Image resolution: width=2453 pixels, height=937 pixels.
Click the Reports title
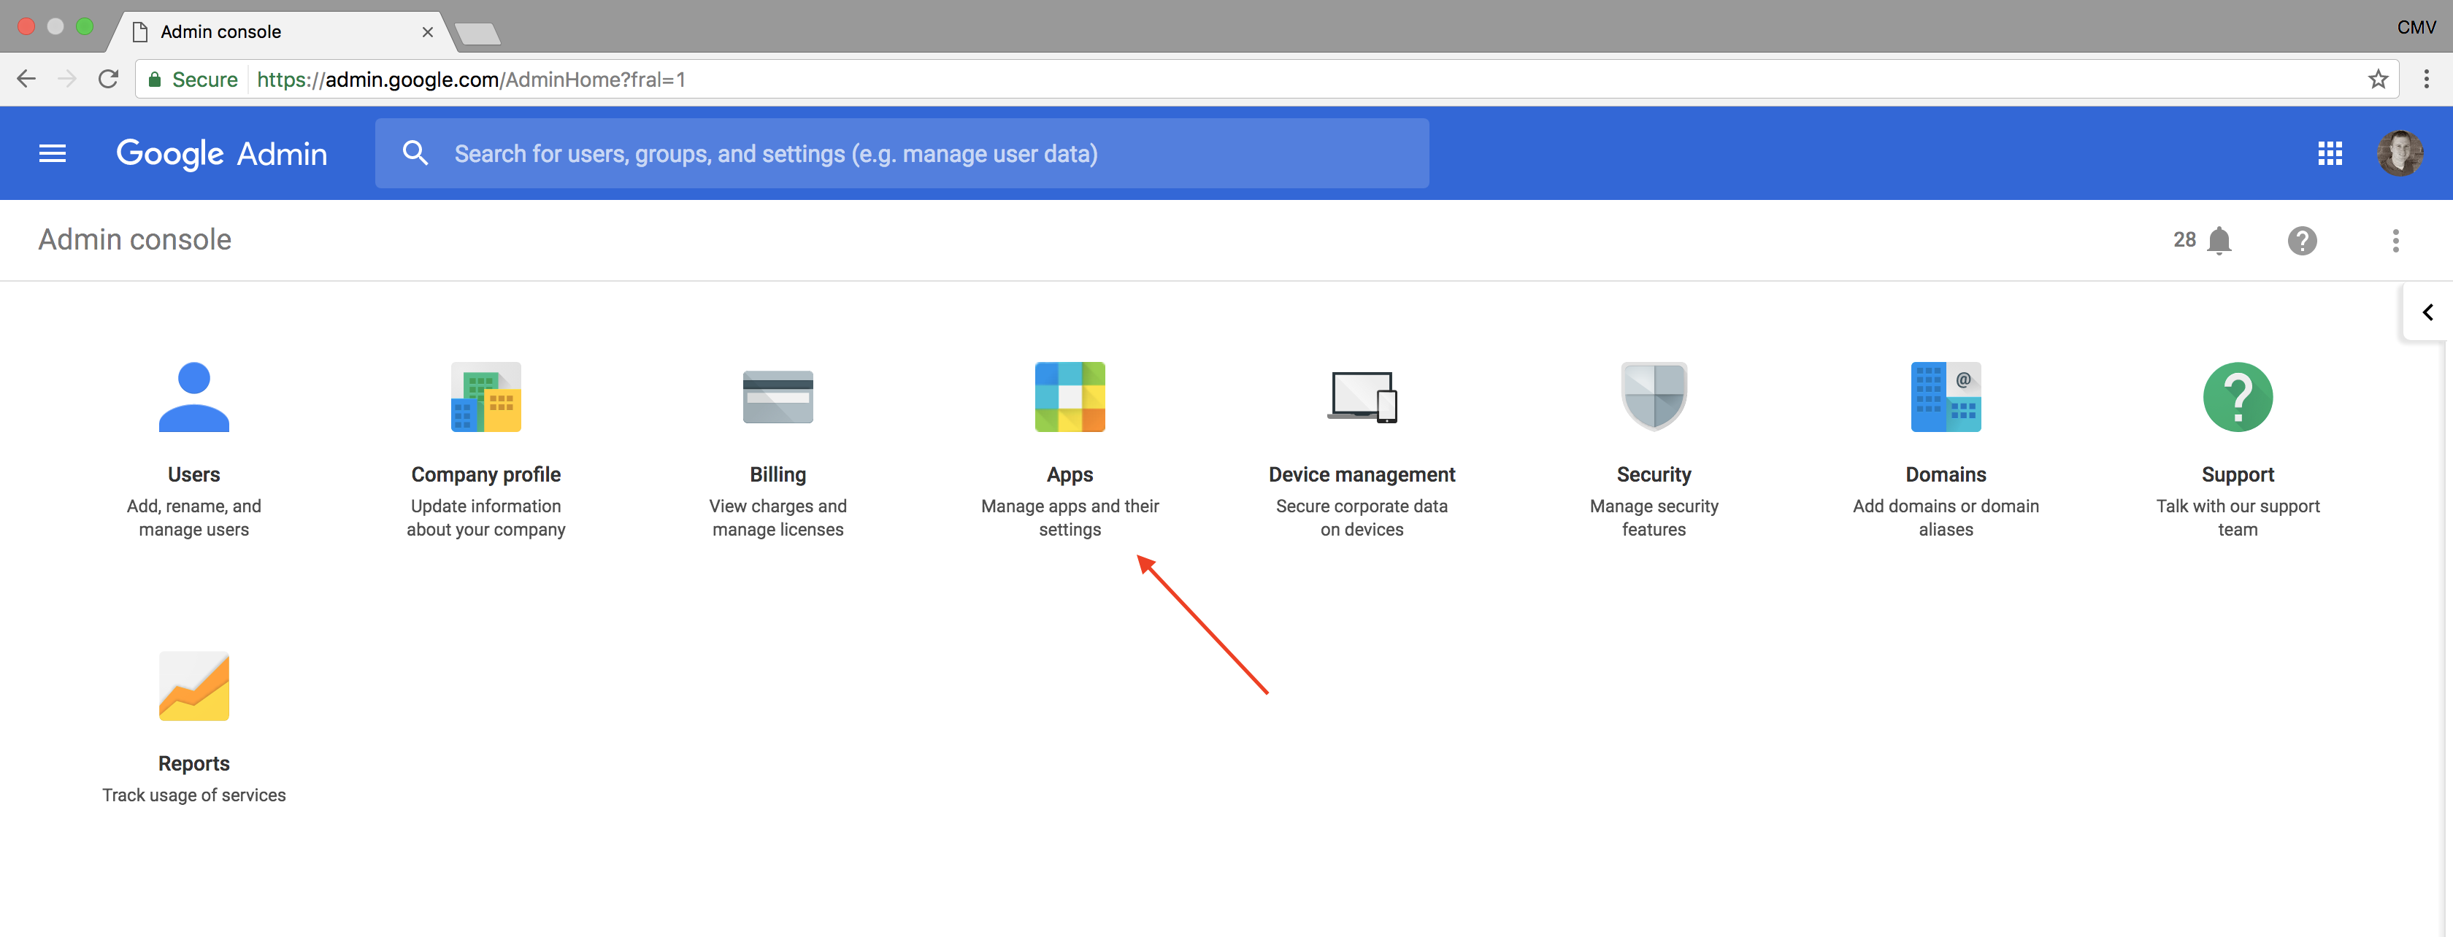pyautogui.click(x=193, y=764)
